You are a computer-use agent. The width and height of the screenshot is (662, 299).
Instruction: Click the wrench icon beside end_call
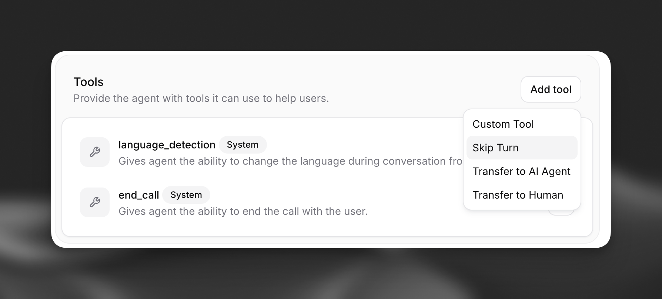click(94, 202)
